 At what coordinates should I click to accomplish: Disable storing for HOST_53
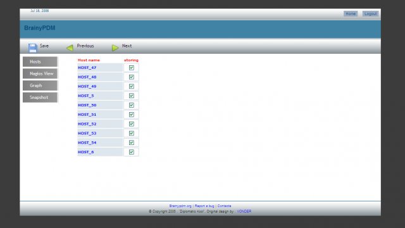pos(132,134)
